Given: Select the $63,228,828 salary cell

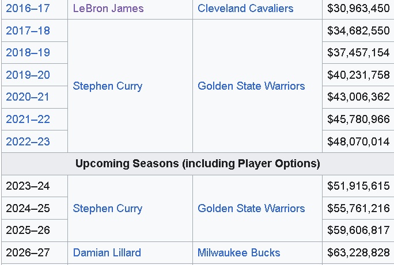Looking at the screenshot, I should (x=358, y=253).
